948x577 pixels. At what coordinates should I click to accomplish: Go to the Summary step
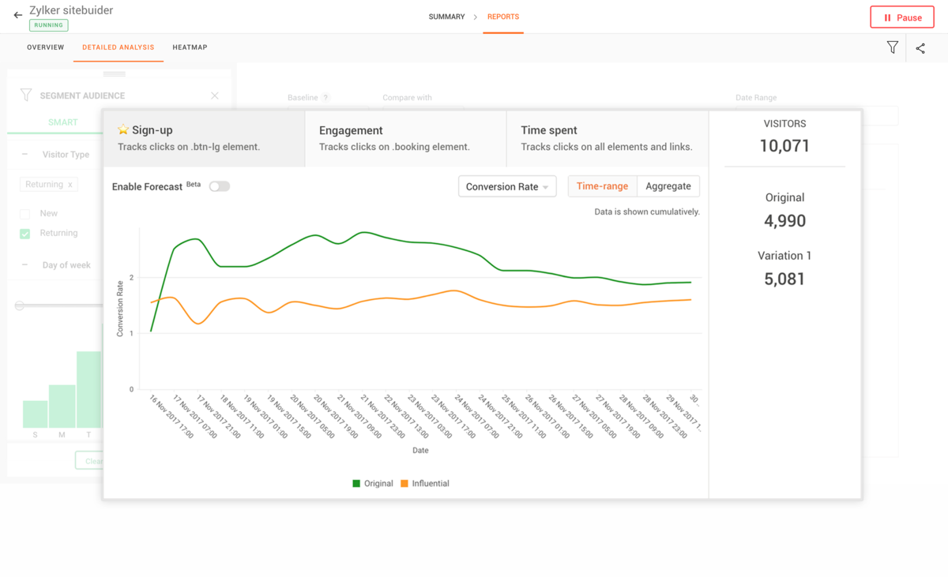coord(446,17)
